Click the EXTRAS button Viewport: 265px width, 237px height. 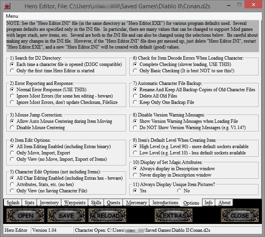[174, 216]
